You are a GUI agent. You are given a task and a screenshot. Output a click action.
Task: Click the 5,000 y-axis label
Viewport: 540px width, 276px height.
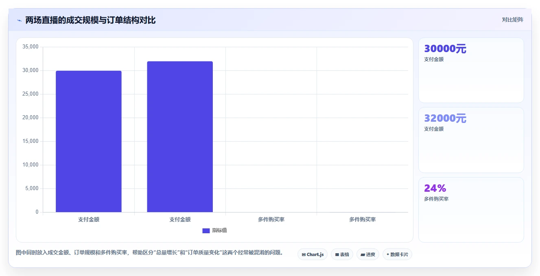click(32, 188)
